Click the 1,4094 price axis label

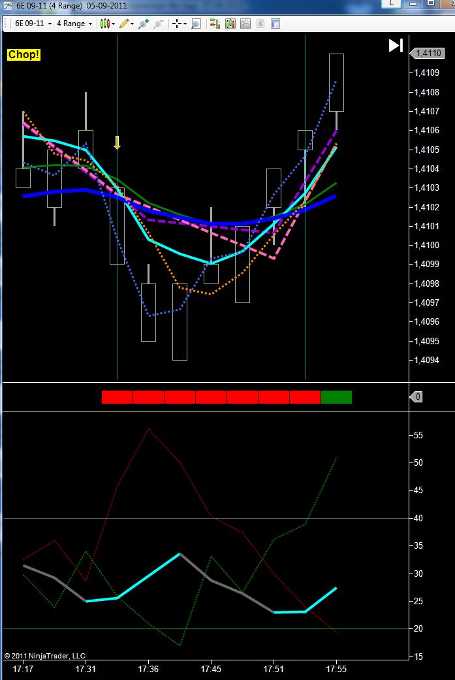tap(427, 360)
